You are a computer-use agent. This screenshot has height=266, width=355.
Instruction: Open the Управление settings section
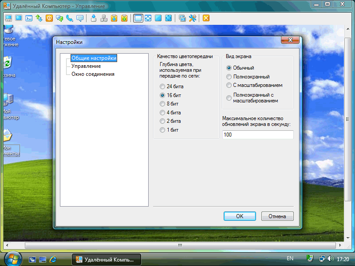[x=86, y=66]
